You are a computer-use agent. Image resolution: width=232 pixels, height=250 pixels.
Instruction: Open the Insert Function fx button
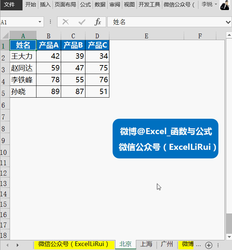98,22
